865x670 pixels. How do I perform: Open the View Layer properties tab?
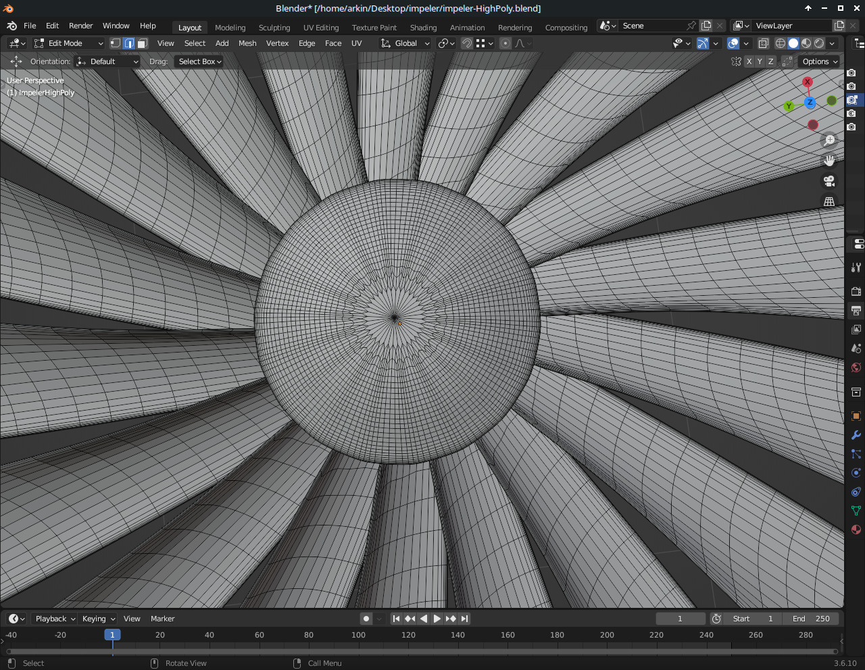point(856,330)
